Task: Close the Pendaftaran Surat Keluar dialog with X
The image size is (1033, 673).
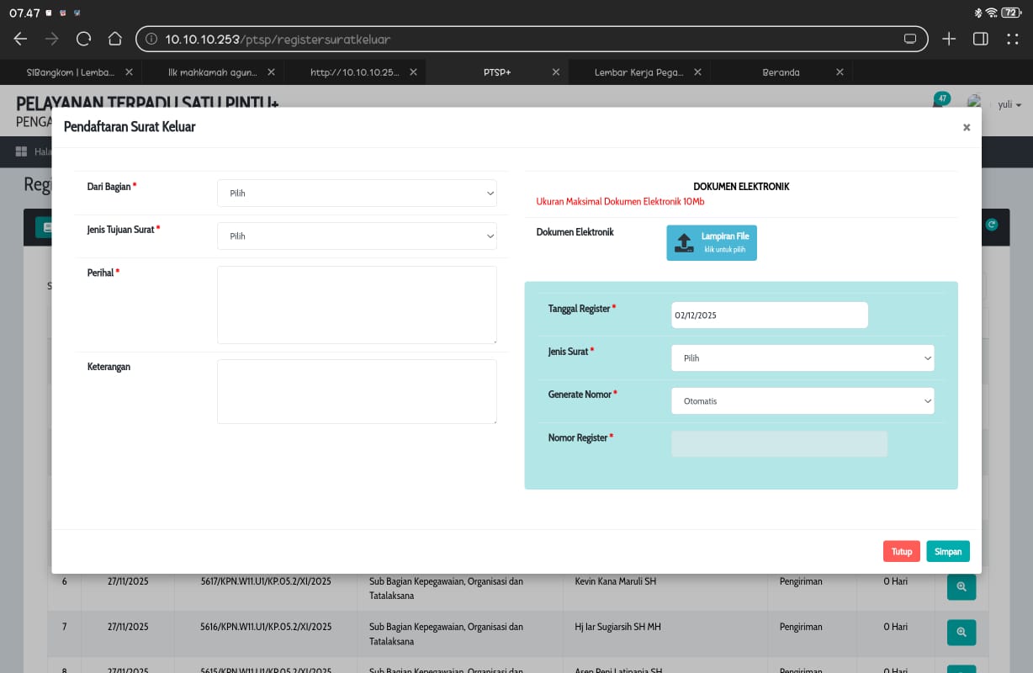Action: point(967,128)
